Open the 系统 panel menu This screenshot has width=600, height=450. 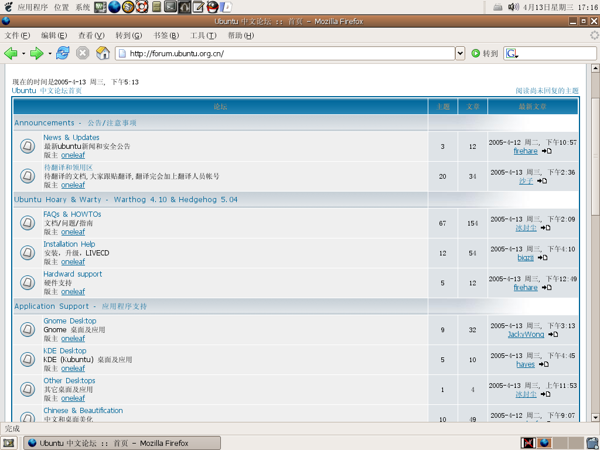(83, 7)
